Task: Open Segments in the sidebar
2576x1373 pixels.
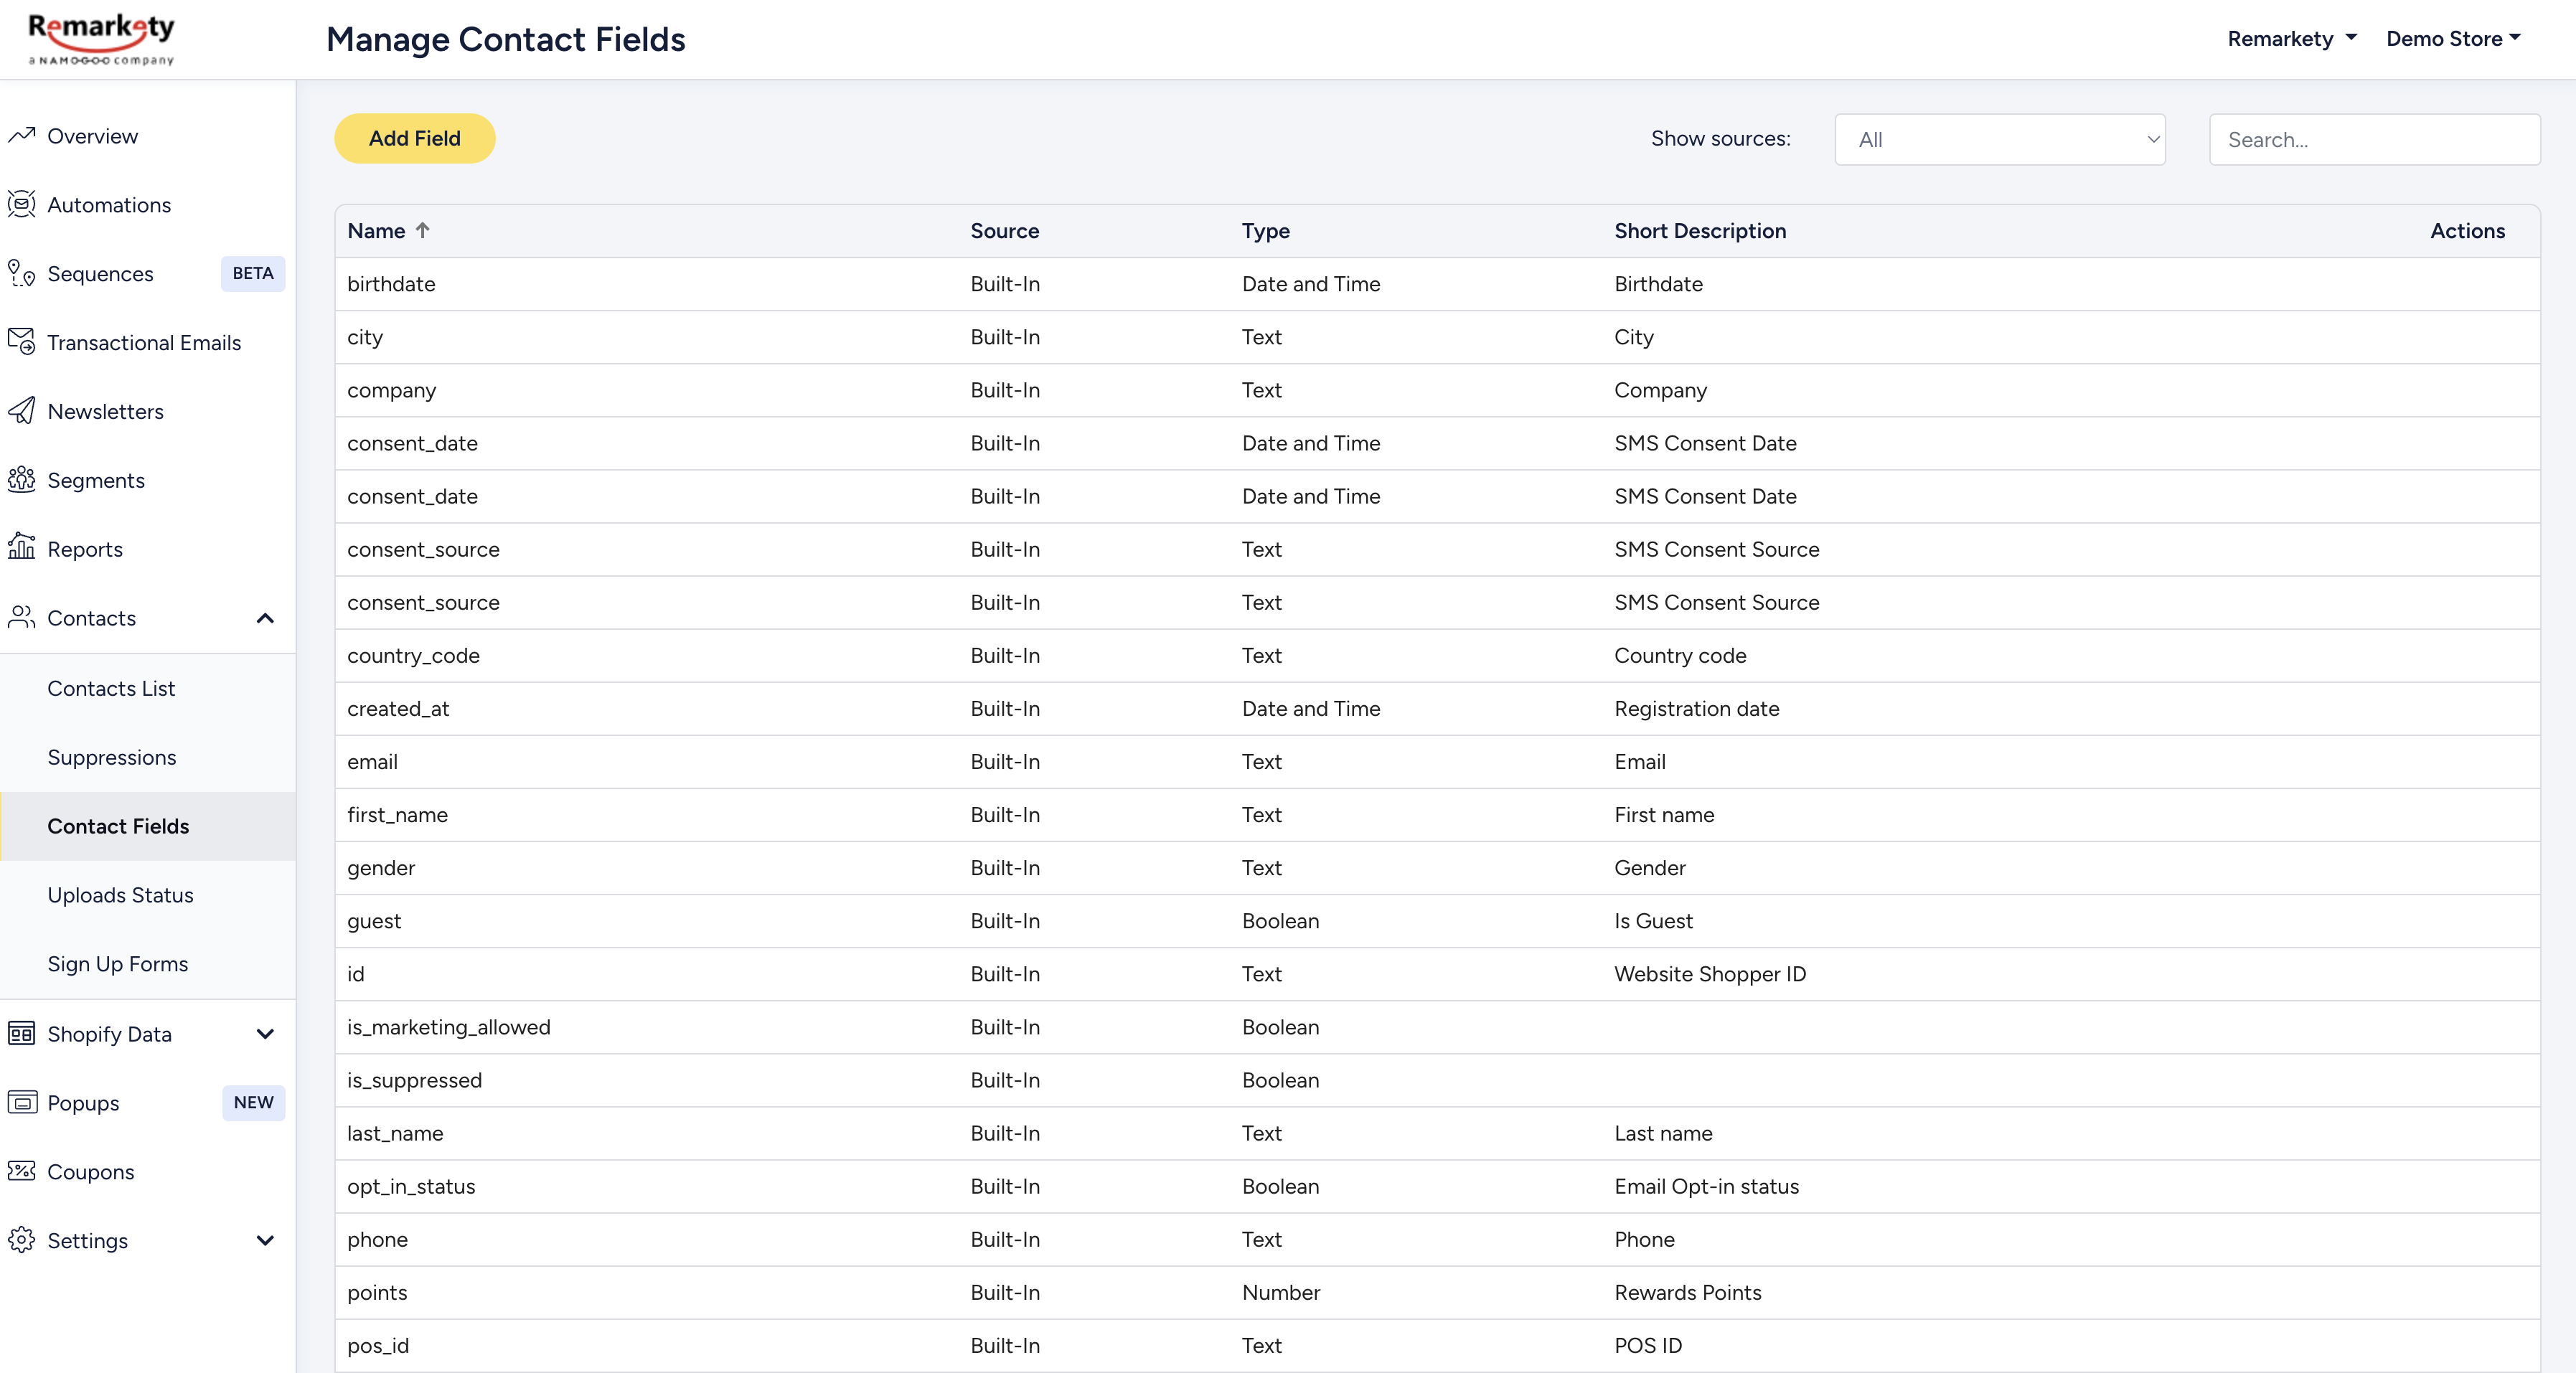Action: click(x=96, y=481)
